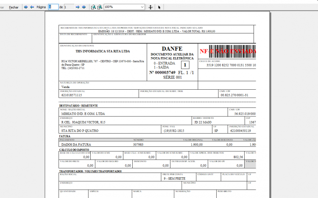Click recipient name 'MISSIATO IND. E COM. LTDA'
318x198 pixels.
[83, 114]
